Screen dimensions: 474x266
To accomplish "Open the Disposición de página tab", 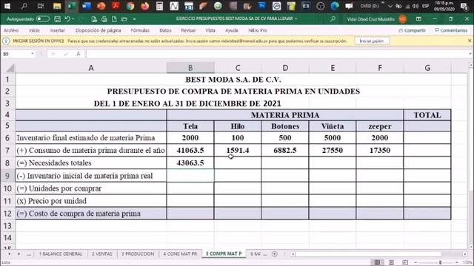I will coord(99,30).
